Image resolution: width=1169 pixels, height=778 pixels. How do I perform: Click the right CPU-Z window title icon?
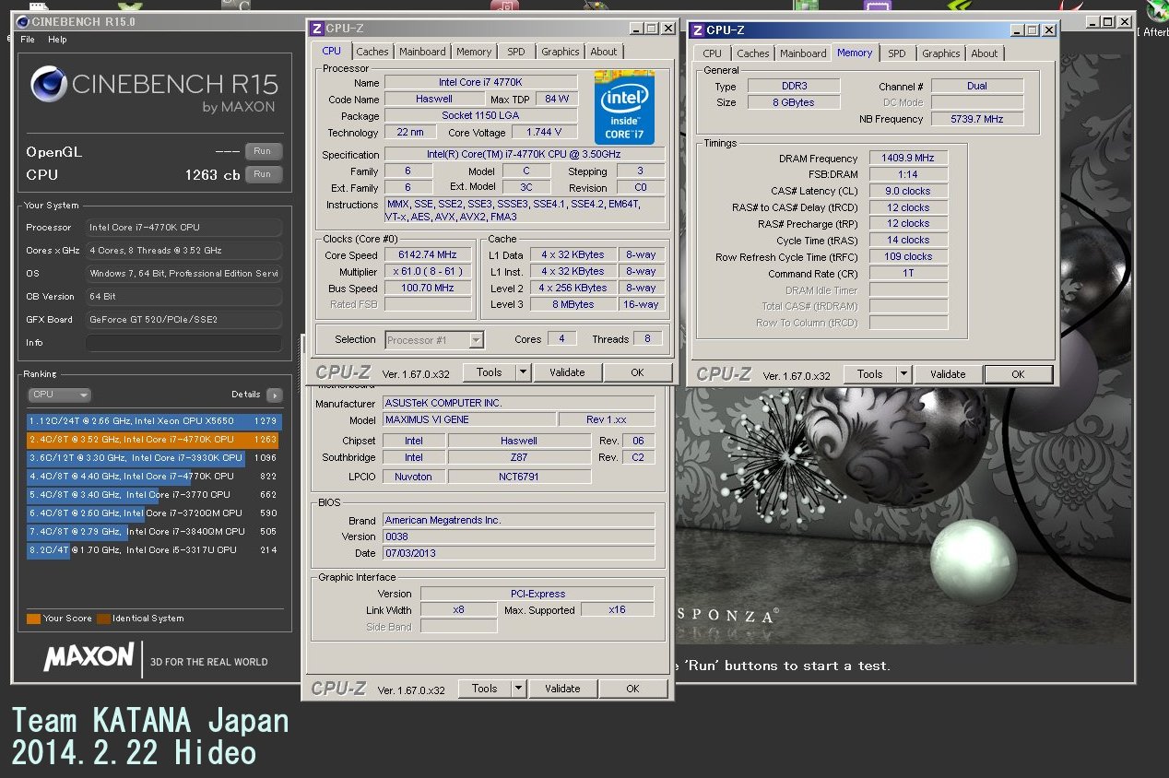[x=698, y=30]
